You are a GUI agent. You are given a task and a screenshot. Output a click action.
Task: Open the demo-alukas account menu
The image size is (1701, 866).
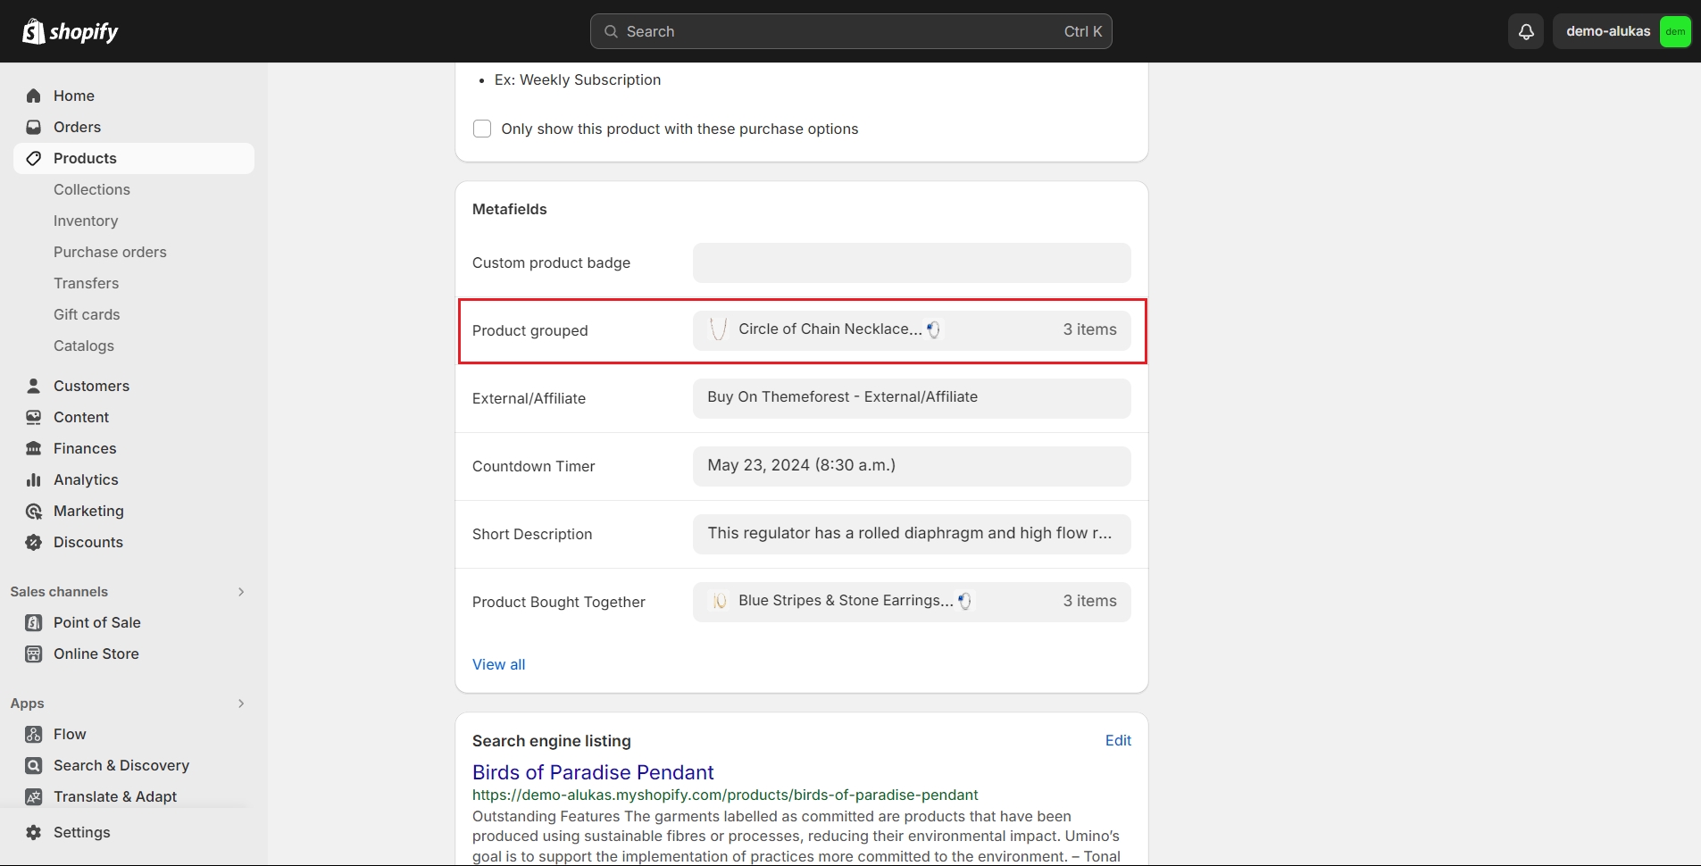[1622, 31]
